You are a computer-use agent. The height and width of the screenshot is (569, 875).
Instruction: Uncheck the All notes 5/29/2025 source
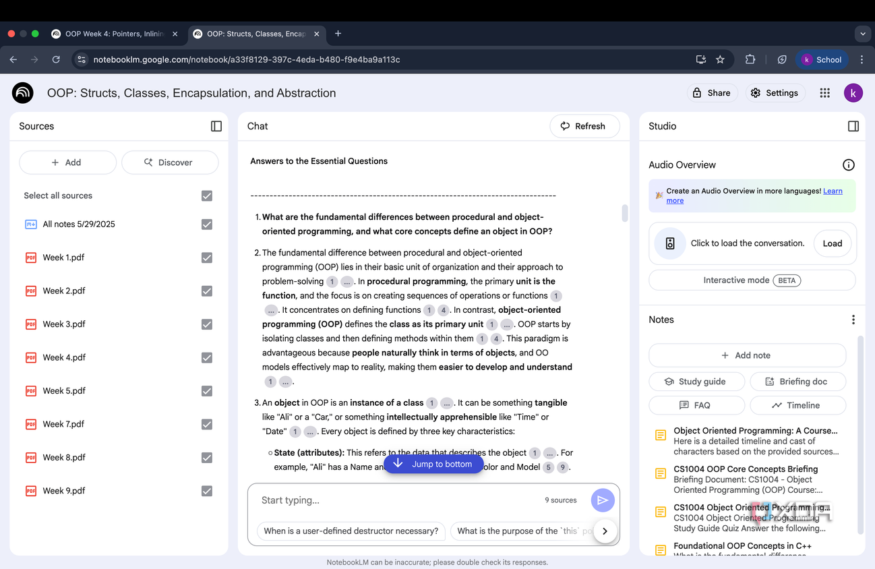pos(207,224)
